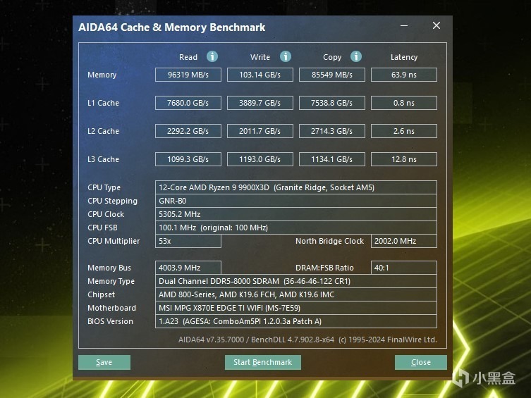The image size is (531, 398).
Task: Select L1 Cache Copy value 7538.8 GB/s
Action: pyautogui.click(x=332, y=103)
